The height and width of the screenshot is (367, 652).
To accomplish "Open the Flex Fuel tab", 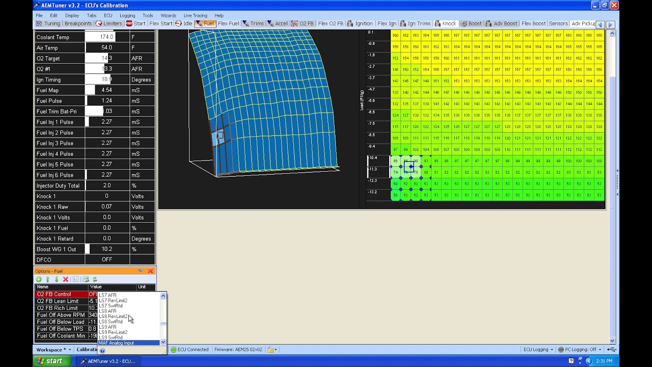I will pyautogui.click(x=228, y=23).
